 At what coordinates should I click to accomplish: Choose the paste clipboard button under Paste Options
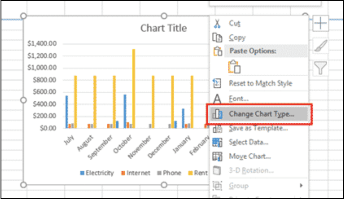(x=234, y=67)
